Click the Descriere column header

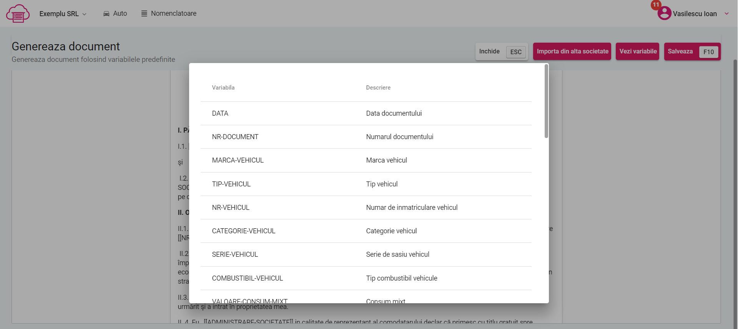[x=378, y=88]
